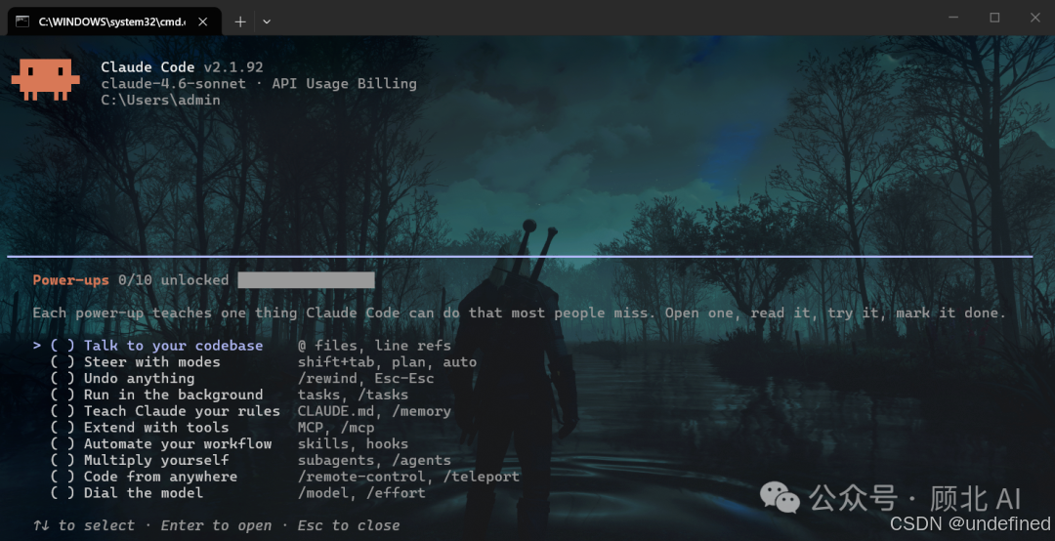Open the Undo anything power-up
The height and width of the screenshot is (541, 1055).
(x=140, y=378)
